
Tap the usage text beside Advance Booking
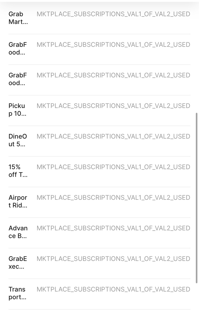113,228
